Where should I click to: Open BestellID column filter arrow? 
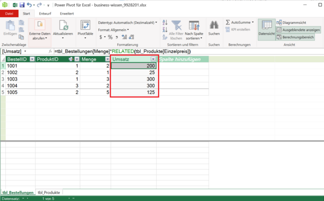coord(32,59)
